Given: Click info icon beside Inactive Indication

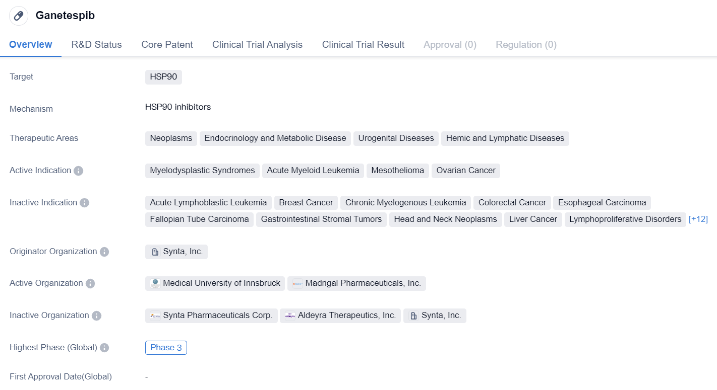Looking at the screenshot, I should pos(84,203).
